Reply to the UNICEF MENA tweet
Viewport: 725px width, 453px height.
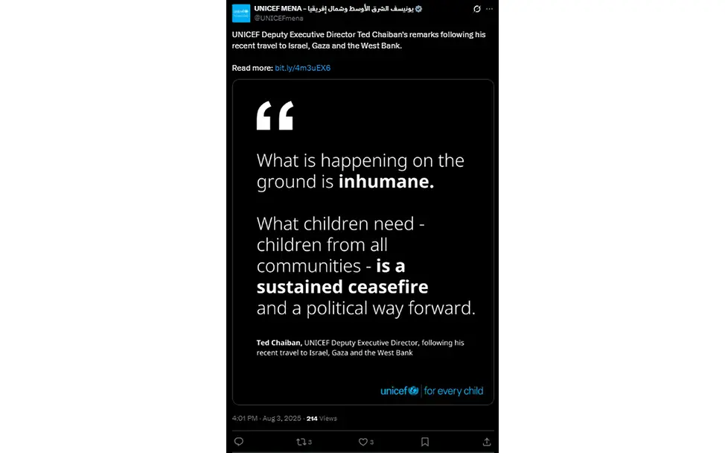tap(238, 441)
